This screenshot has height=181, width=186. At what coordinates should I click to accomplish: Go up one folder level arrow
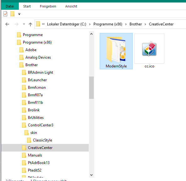click(x=30, y=24)
